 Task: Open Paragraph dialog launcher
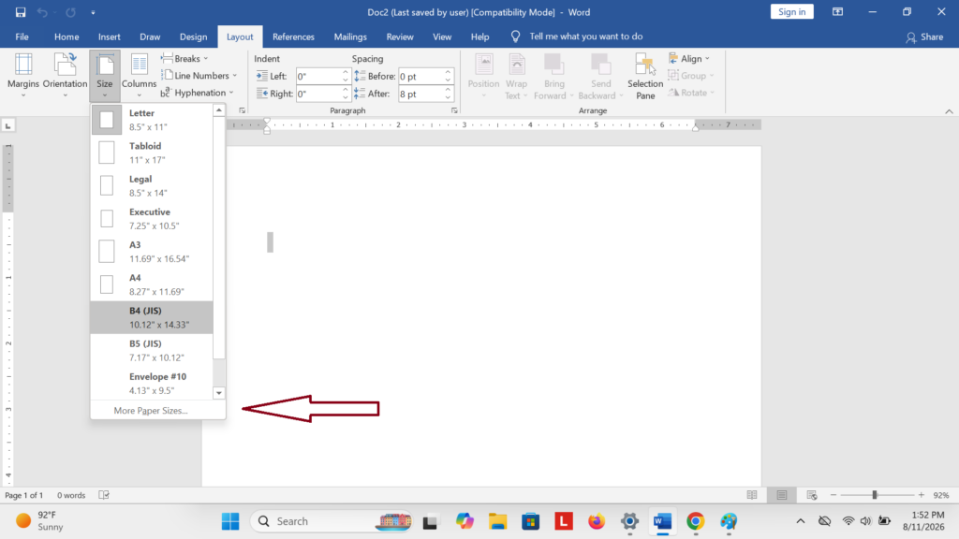point(454,110)
